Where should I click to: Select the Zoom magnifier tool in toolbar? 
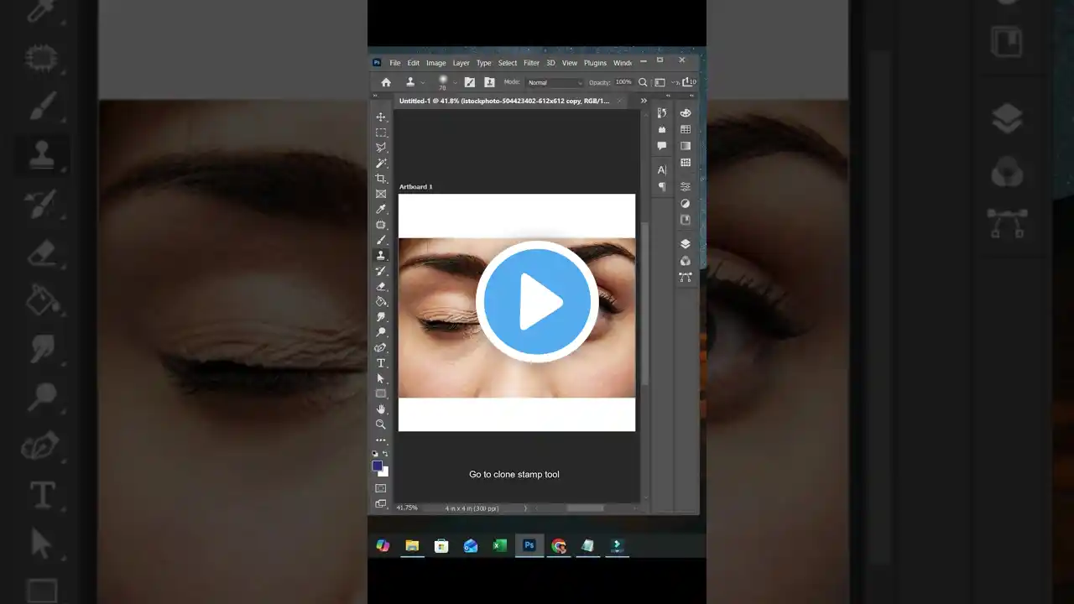[381, 424]
